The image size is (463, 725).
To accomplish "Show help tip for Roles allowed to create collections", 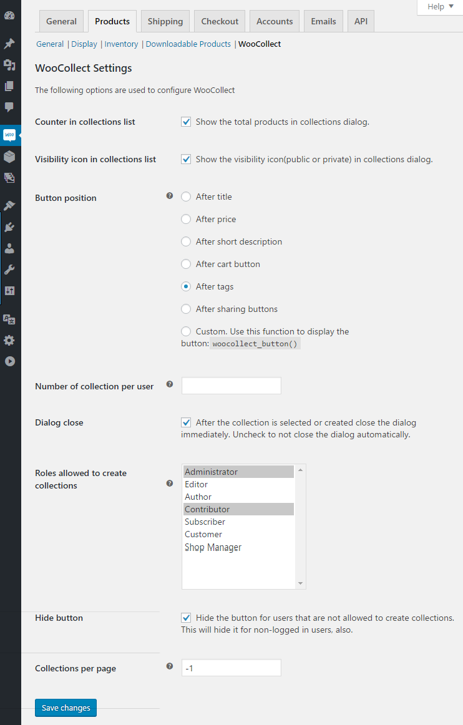I will 170,483.
